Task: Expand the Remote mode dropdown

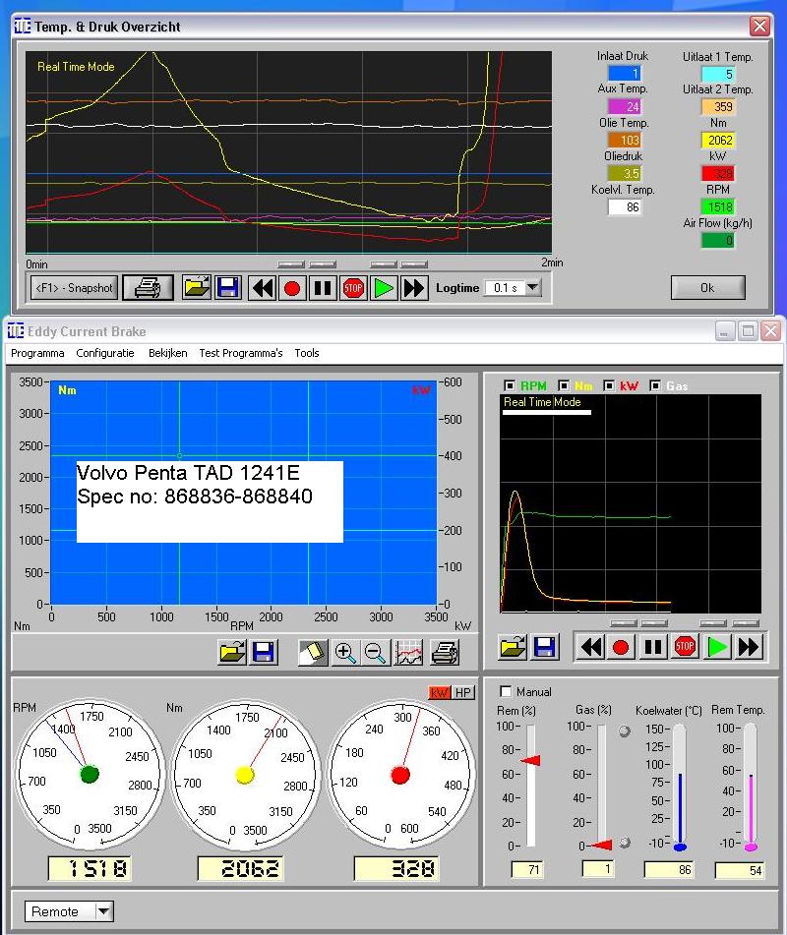Action: (x=103, y=911)
